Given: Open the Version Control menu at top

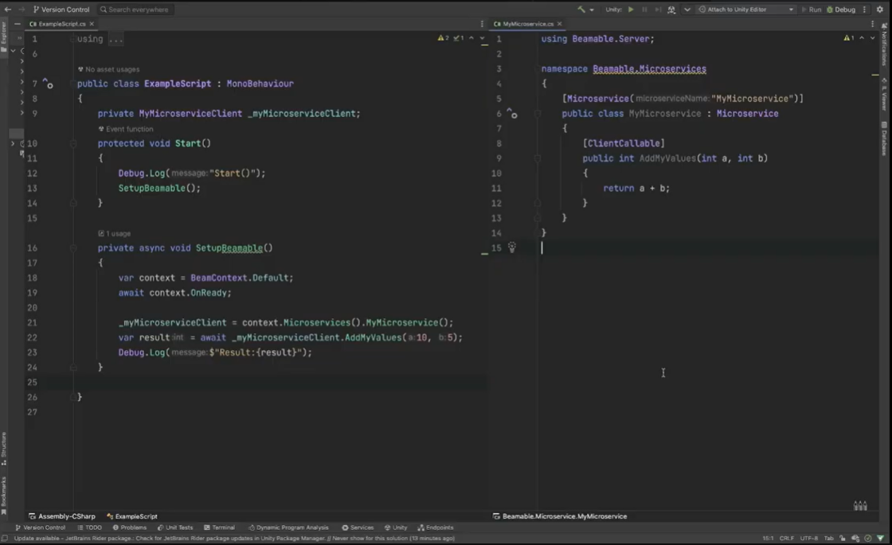Looking at the screenshot, I should click(x=61, y=10).
